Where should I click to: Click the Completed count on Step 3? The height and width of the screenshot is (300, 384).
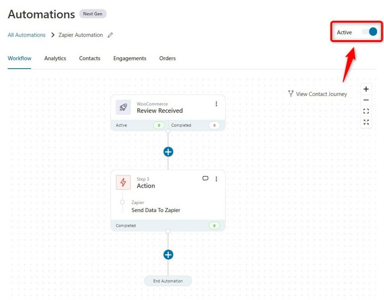[214, 225]
